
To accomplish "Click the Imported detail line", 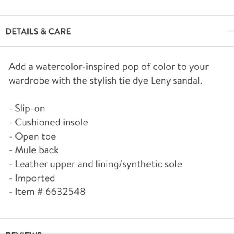I will 32,178.
